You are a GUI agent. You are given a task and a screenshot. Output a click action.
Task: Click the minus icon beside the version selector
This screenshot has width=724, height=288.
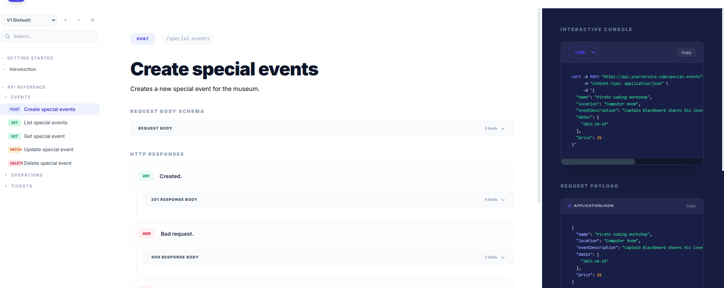click(79, 20)
